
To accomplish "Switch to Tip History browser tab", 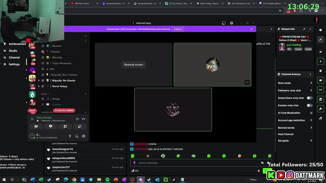I will pyautogui.click(x=178, y=4).
